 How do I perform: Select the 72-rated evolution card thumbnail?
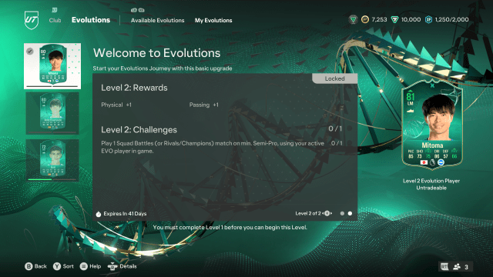[52, 160]
